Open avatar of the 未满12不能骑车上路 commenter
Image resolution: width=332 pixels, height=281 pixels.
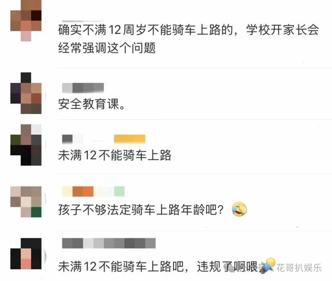coord(26,145)
